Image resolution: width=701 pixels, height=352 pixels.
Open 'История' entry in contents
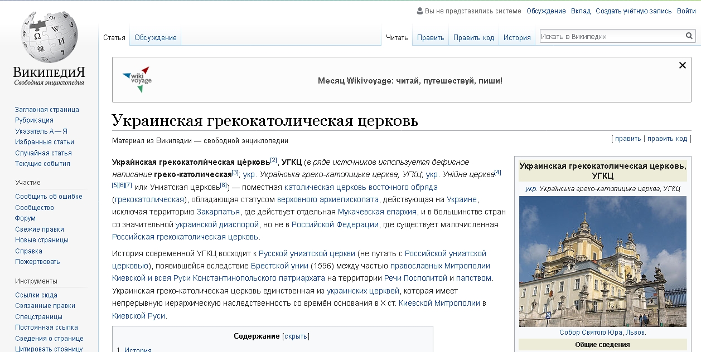[138, 350]
